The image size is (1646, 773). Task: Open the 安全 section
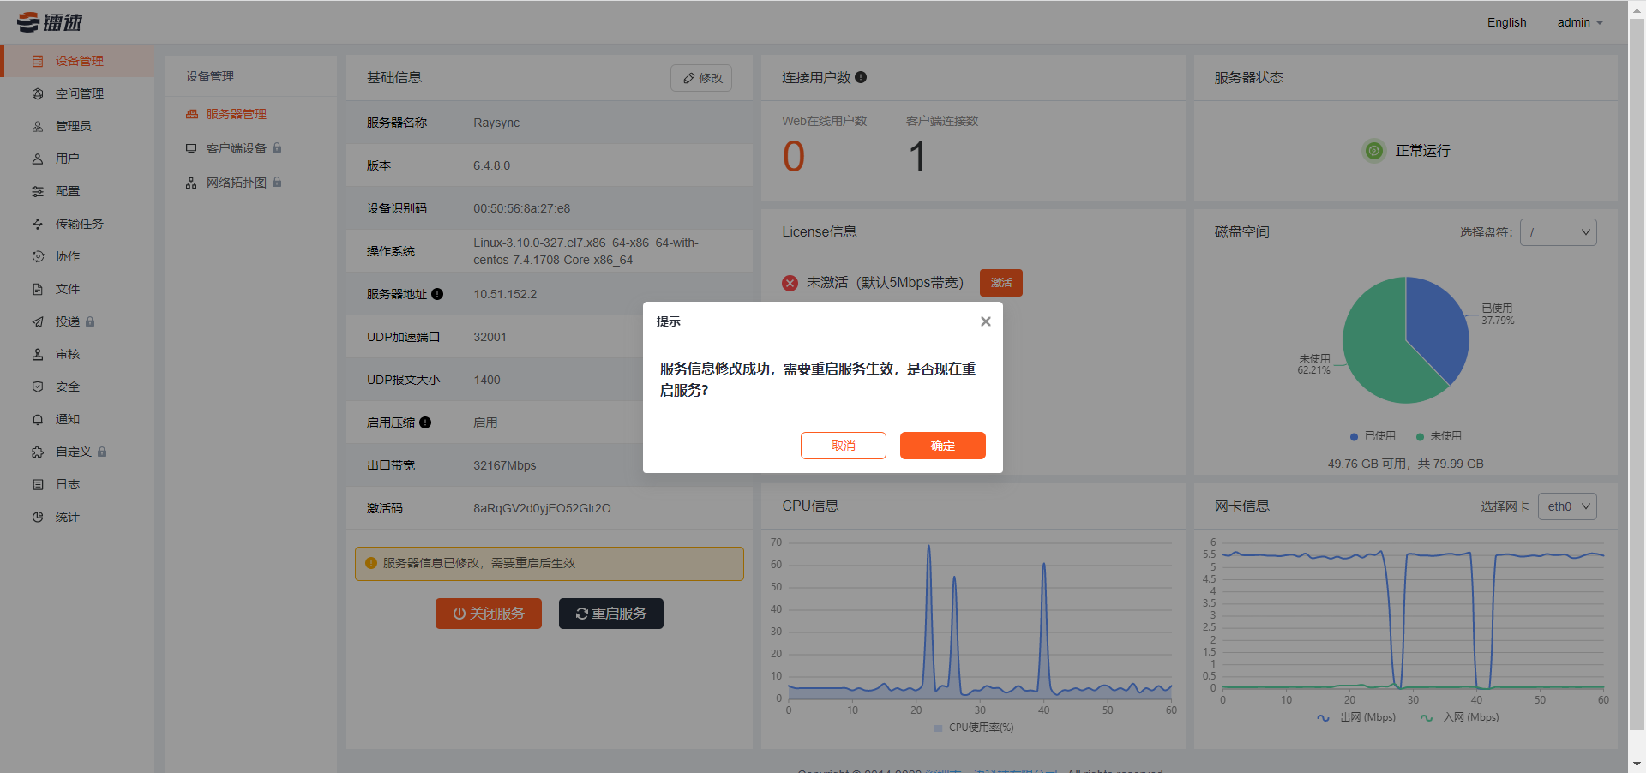pos(67,386)
